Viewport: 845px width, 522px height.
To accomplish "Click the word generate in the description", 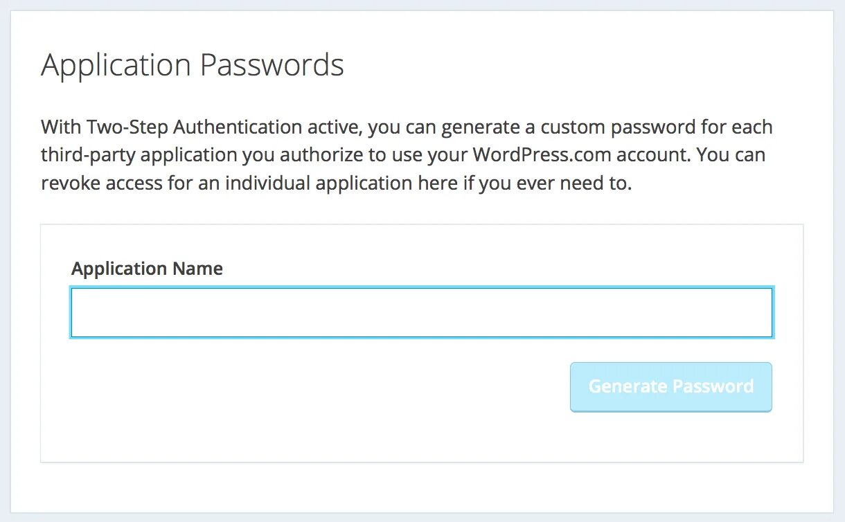I will [477, 127].
